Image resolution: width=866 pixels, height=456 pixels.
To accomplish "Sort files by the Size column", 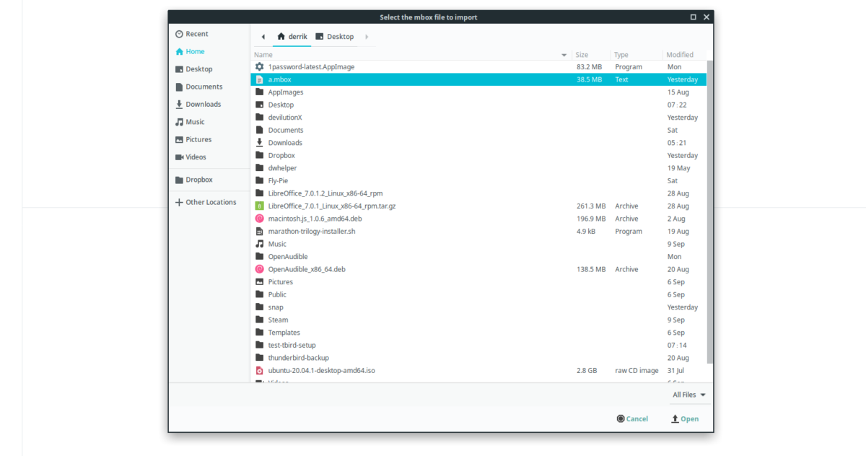I will (590, 55).
